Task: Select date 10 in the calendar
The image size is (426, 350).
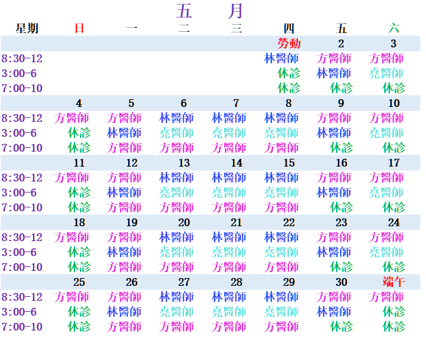Action: 394,103
